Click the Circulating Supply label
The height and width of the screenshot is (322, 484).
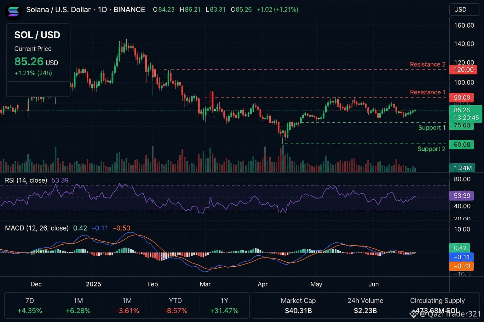pyautogui.click(x=437, y=301)
